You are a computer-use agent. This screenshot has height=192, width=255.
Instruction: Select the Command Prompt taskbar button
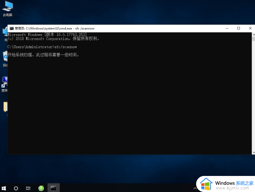pos(54,188)
